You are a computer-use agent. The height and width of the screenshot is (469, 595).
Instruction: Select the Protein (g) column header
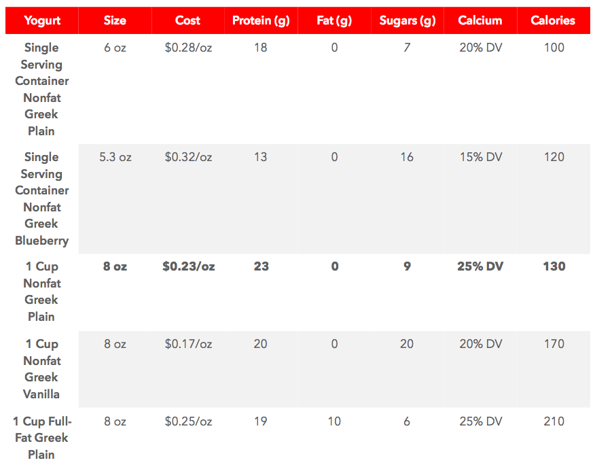pyautogui.click(x=261, y=20)
